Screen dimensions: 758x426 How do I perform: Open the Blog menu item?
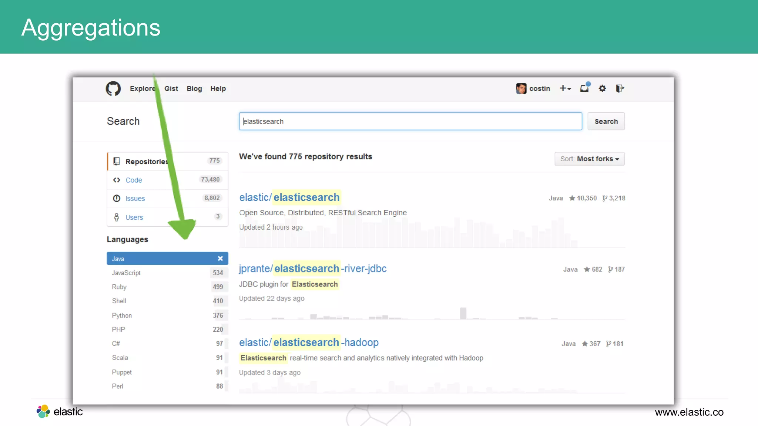click(194, 89)
